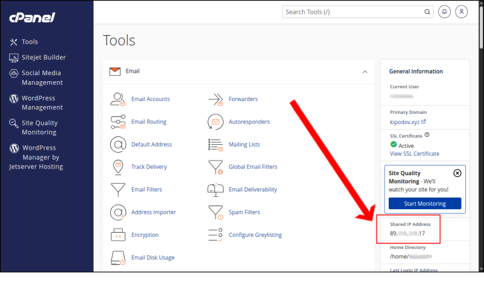
Task: Click the Mailing Lists icon
Action: coord(216,145)
